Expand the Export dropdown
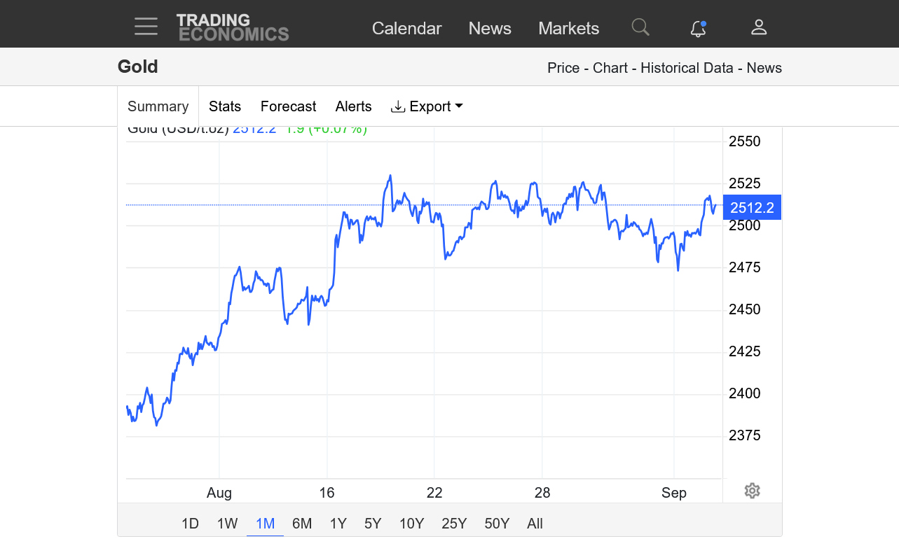899x539 pixels. [427, 106]
